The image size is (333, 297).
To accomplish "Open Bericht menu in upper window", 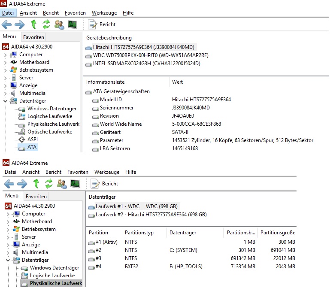I will point(51,13).
